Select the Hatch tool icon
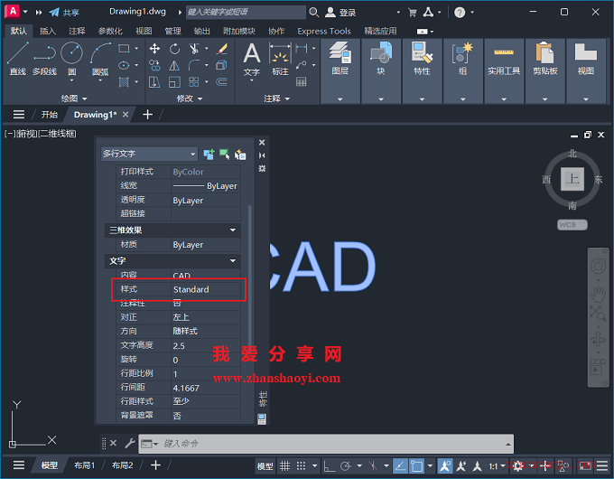The width and height of the screenshot is (614, 479). click(x=124, y=82)
